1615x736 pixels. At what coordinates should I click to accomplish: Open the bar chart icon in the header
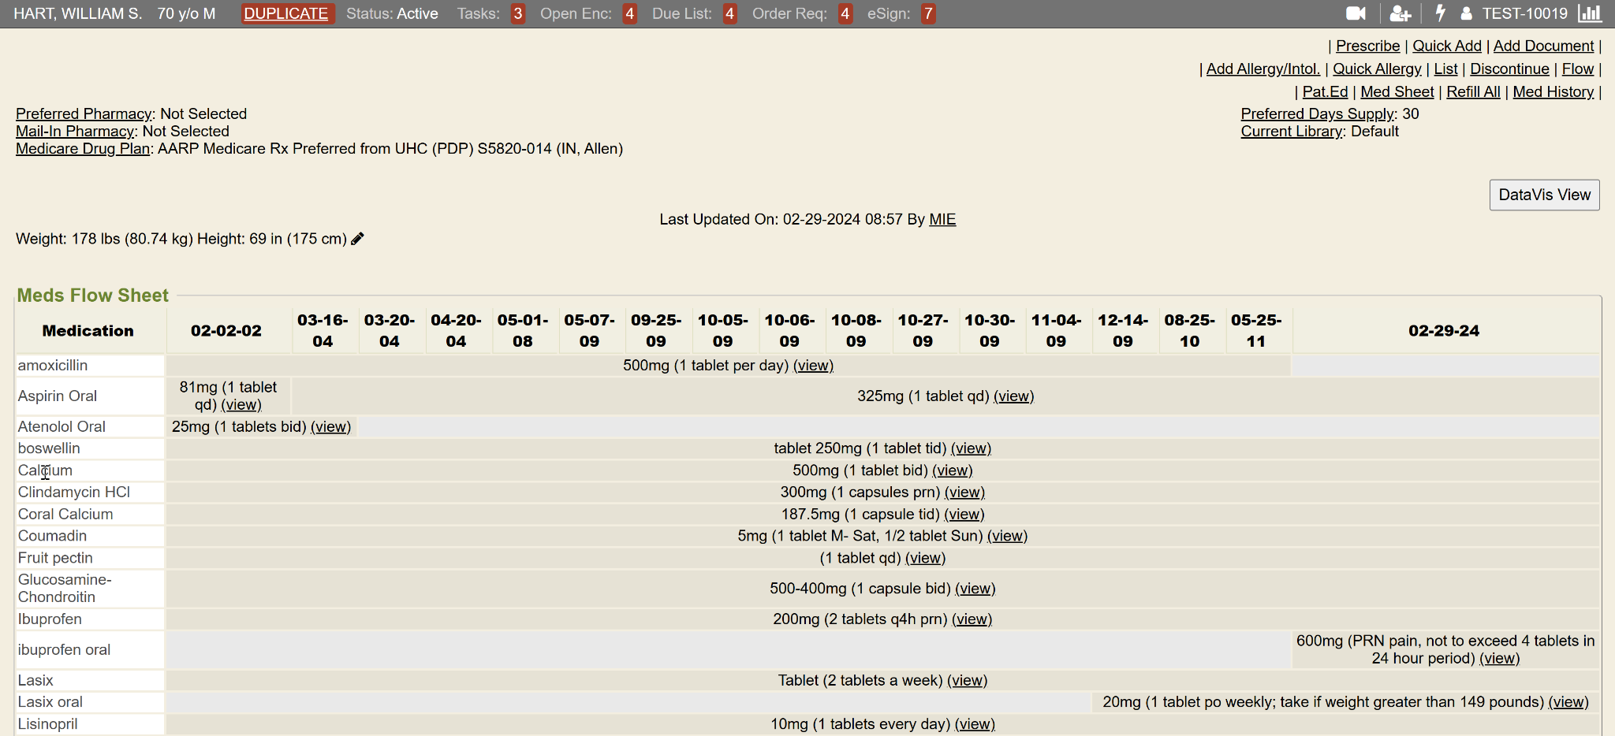1591,13
